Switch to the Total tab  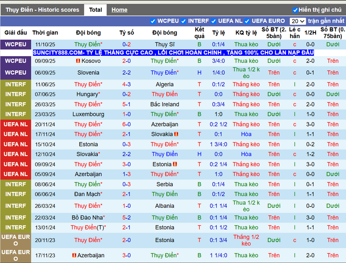click(x=95, y=10)
